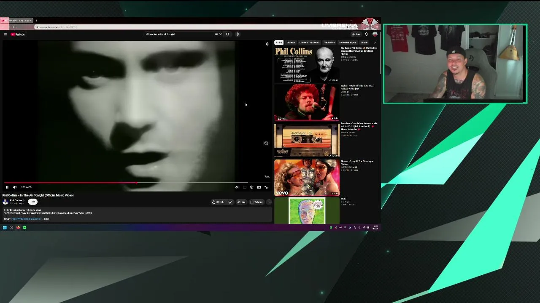Enter fullscreen video mode

[266, 187]
